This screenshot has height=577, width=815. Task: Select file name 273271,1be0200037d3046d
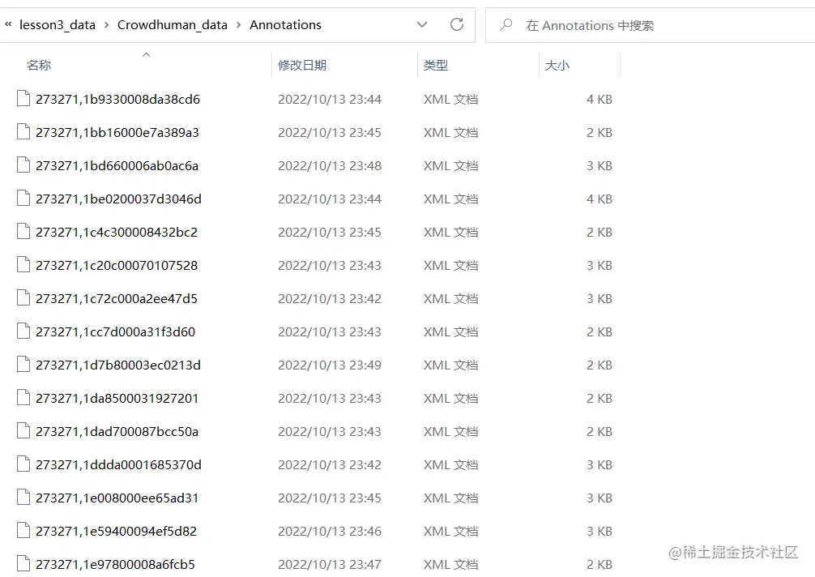click(x=118, y=199)
